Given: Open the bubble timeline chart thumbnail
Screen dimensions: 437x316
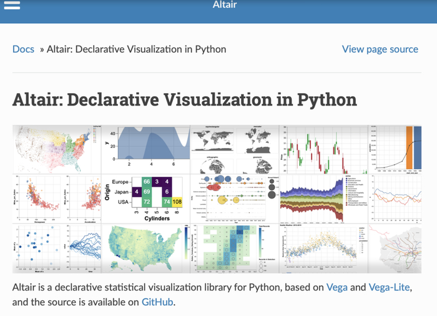Looking at the screenshot, I should [x=235, y=199].
